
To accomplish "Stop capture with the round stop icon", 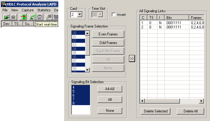I will (x=40, y=17).
